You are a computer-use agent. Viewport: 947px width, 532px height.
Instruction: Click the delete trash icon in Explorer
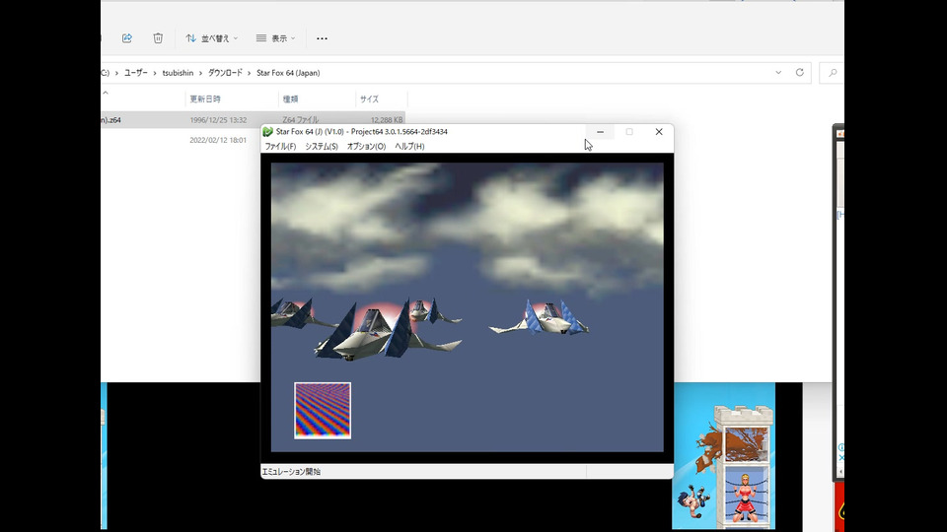(x=158, y=38)
